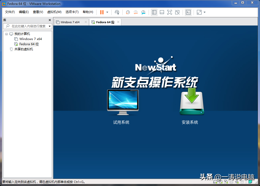Pause the virtual machine with the orange button
260x186 pixels.
pos(102,12)
